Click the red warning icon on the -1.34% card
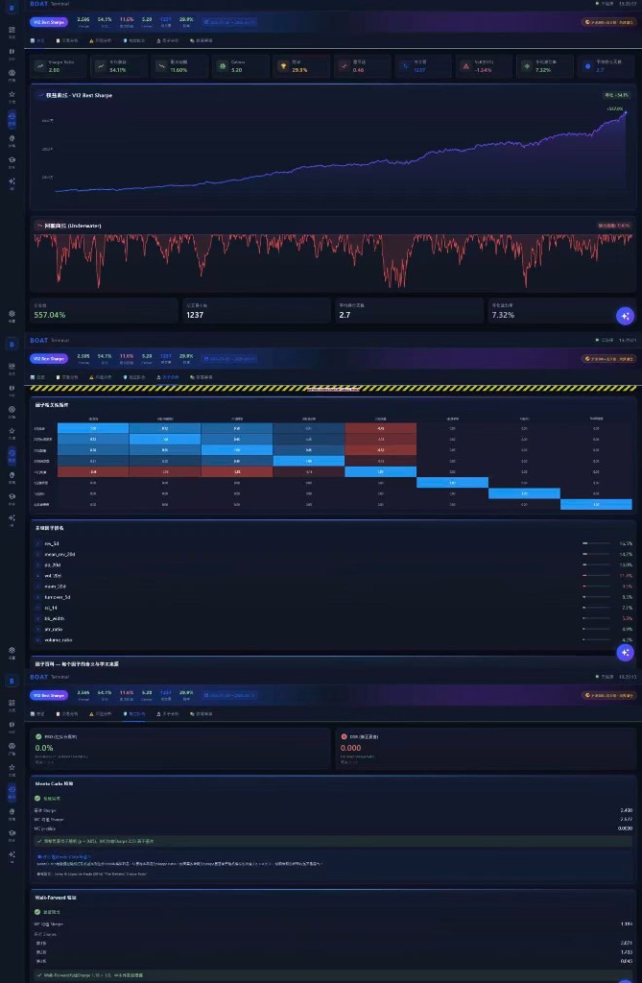 (x=465, y=66)
